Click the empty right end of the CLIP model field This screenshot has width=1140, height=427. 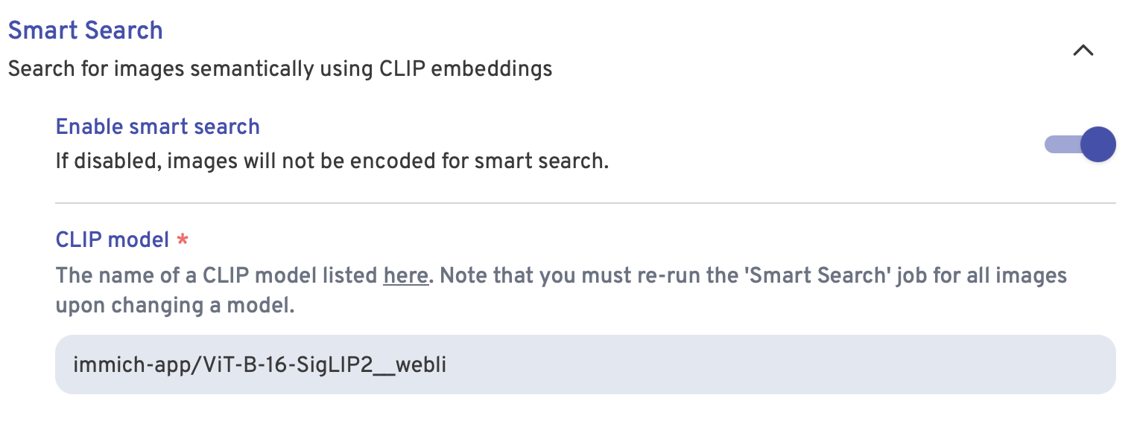969,365
